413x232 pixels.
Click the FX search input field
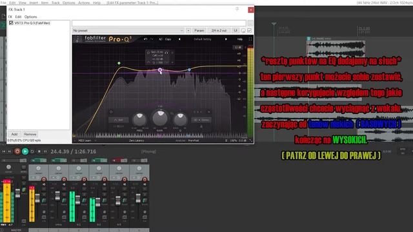pos(159,23)
